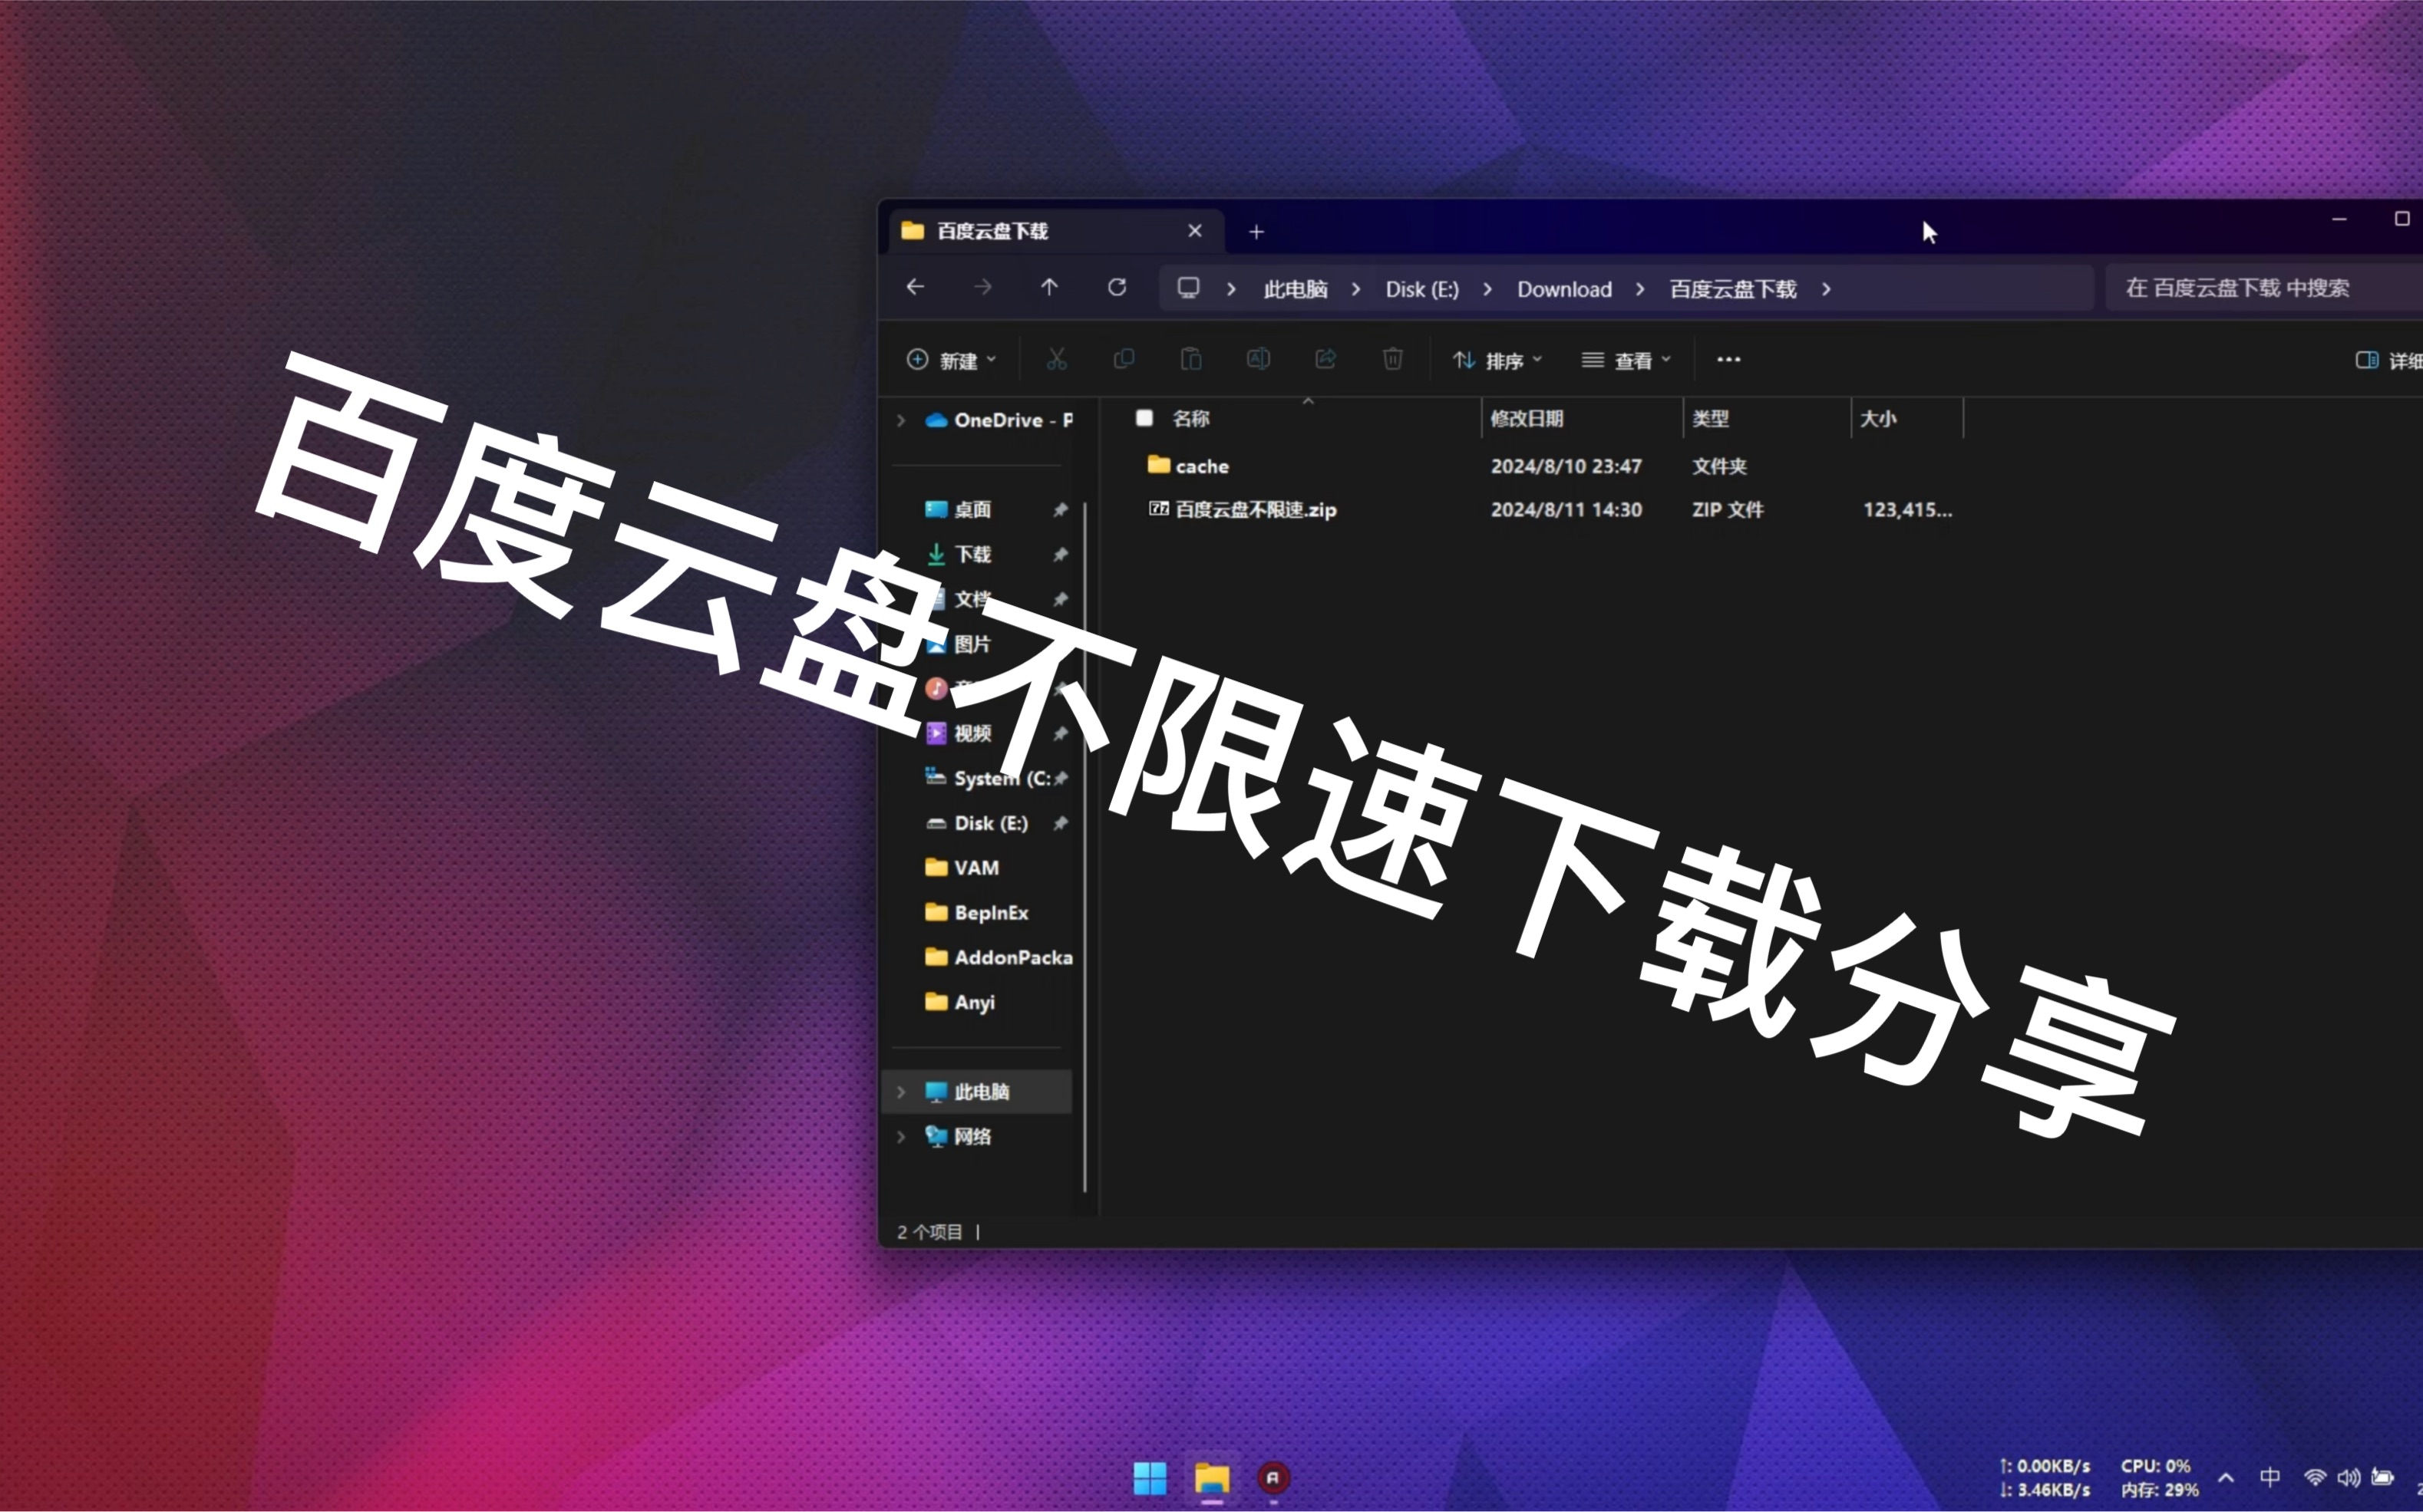Open the 排序 sort dropdown

point(1497,360)
